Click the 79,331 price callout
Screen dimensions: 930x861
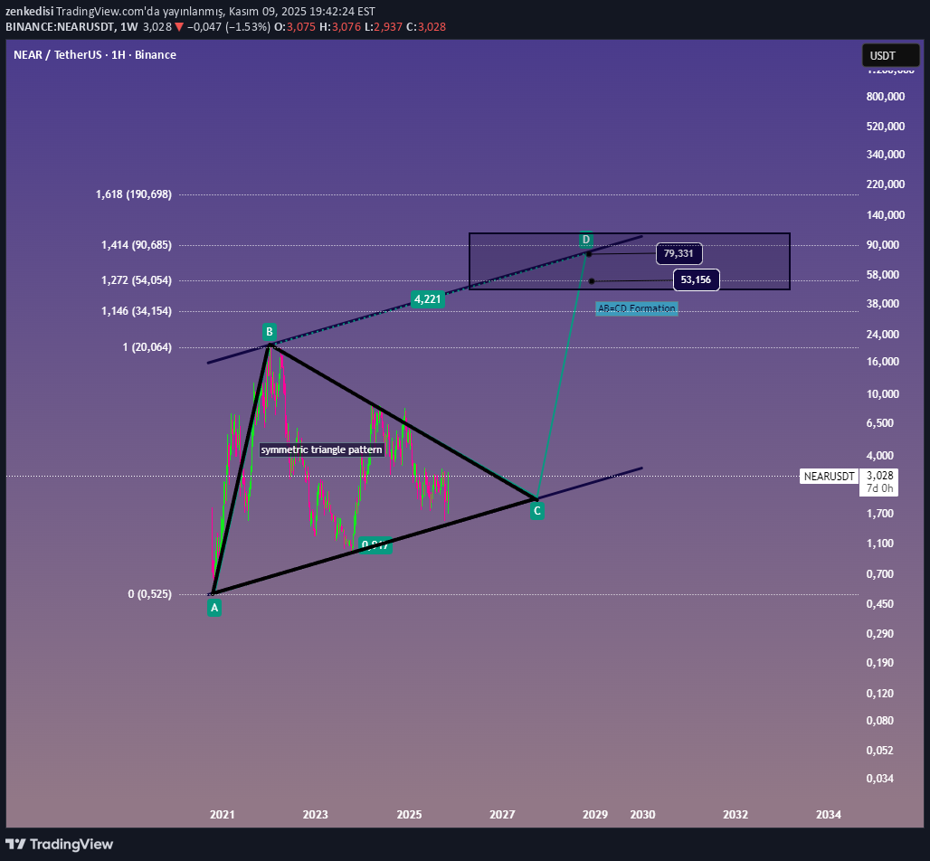(x=679, y=253)
